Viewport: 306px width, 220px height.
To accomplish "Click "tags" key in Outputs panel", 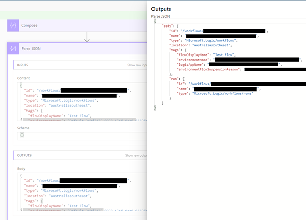I will 175,50.
